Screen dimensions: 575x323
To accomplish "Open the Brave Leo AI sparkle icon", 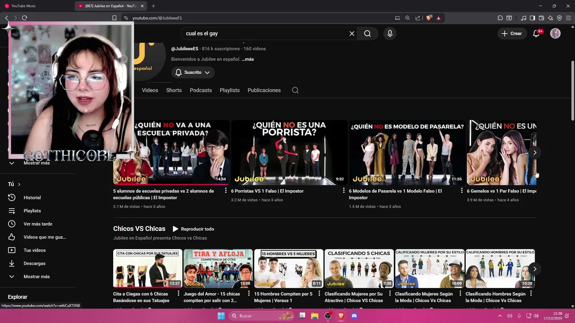I will tap(550, 18).
